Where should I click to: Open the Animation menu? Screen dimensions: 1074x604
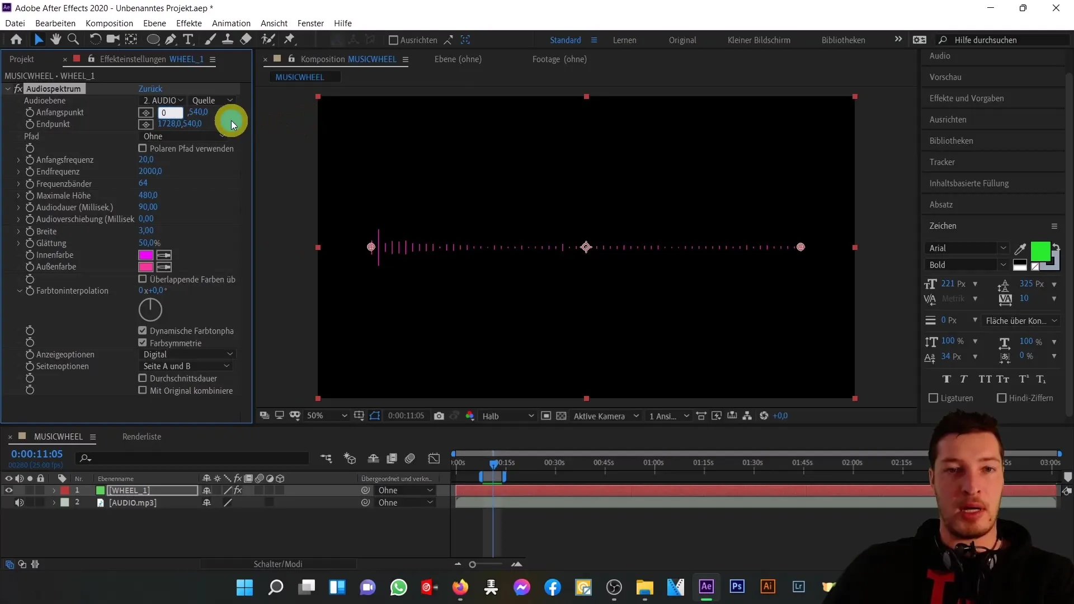tap(231, 23)
